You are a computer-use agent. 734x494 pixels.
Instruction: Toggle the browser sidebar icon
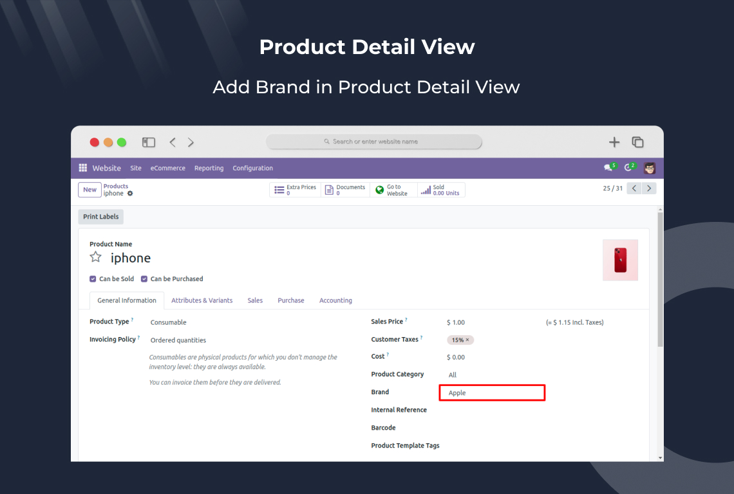(148, 142)
